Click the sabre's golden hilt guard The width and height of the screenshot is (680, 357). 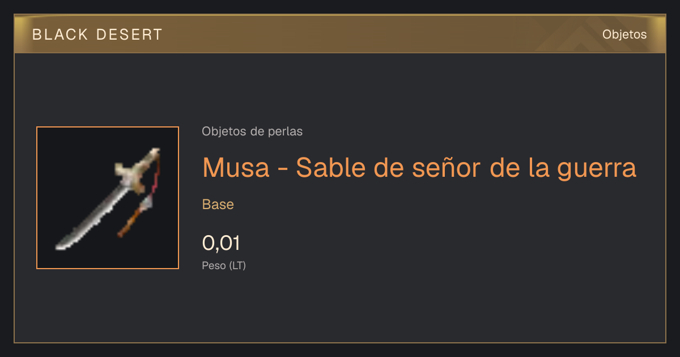point(131,173)
